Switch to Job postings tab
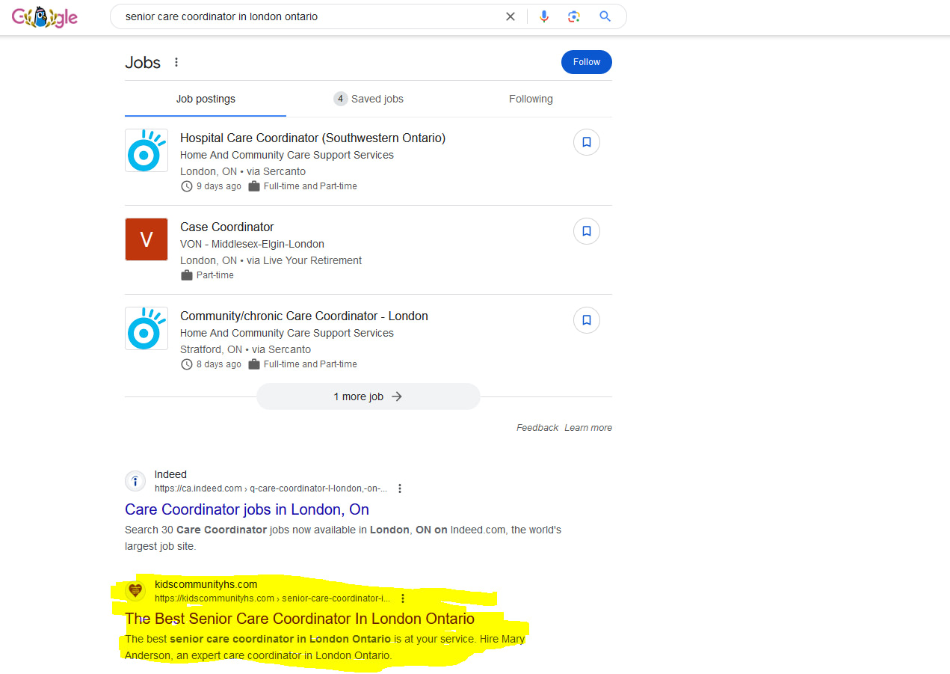950x674 pixels. click(x=206, y=99)
